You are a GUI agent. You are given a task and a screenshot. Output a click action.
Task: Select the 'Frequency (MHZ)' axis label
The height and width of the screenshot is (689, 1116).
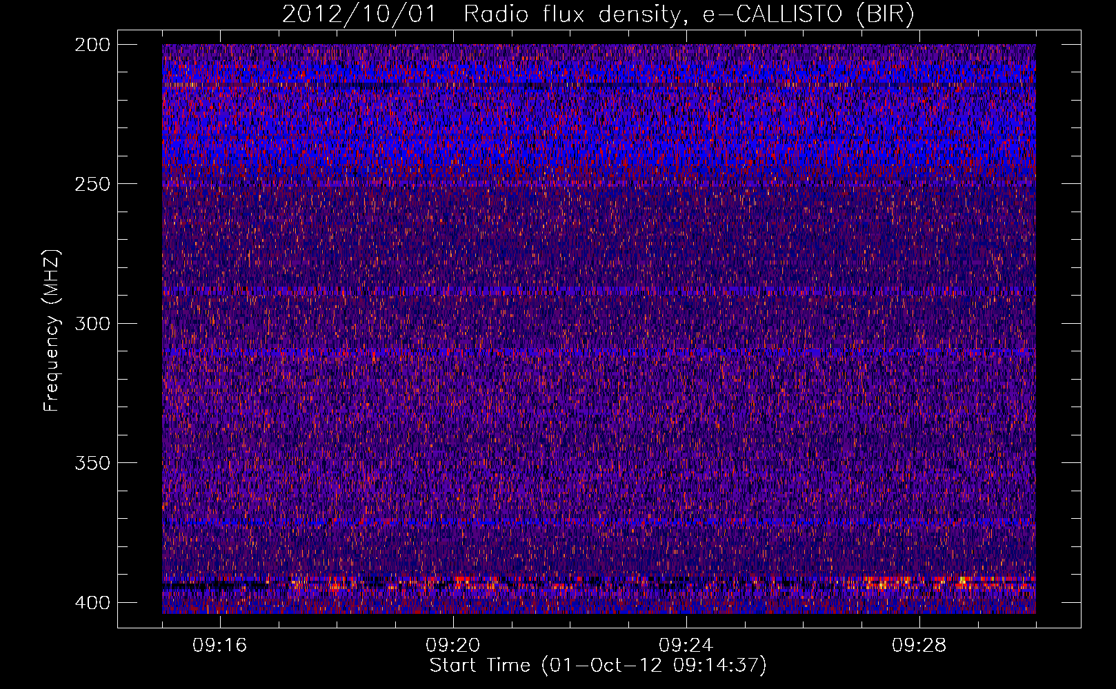coord(52,330)
